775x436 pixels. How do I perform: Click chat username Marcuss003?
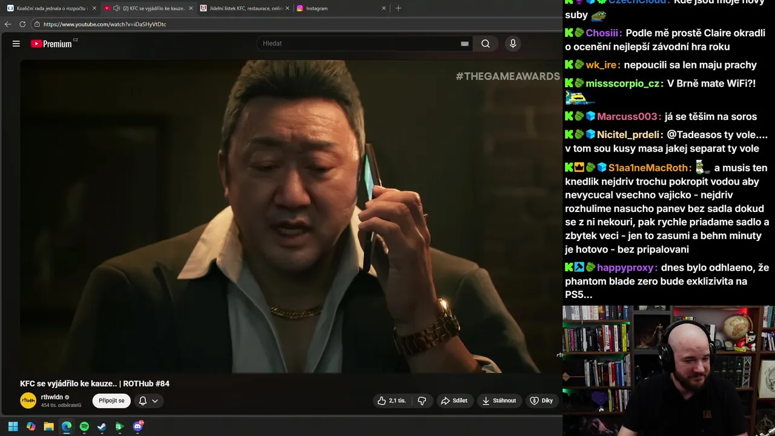628,116
